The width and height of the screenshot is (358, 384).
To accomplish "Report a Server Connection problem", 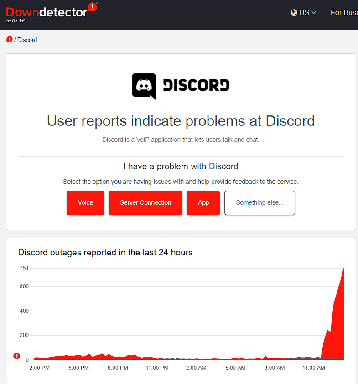I will [x=145, y=203].
